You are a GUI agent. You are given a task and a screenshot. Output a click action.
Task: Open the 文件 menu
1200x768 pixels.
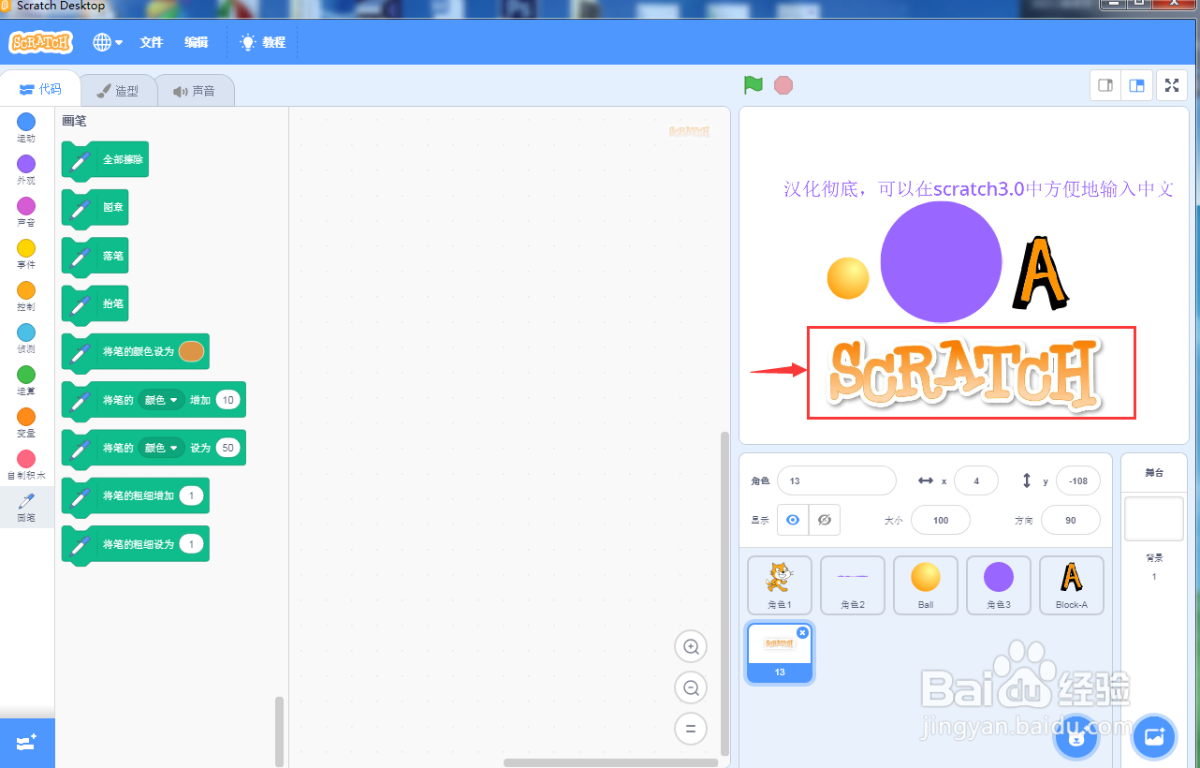[x=151, y=42]
